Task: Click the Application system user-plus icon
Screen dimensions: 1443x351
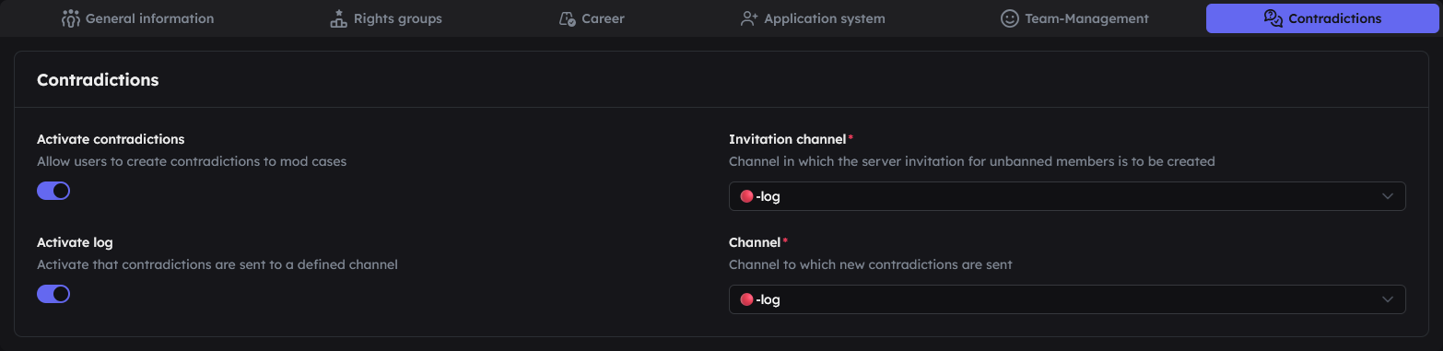Action: coord(749,18)
